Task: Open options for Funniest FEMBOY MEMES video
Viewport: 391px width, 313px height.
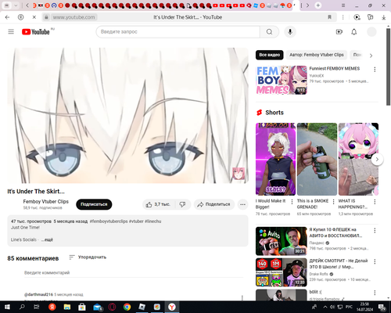Action: [375, 70]
